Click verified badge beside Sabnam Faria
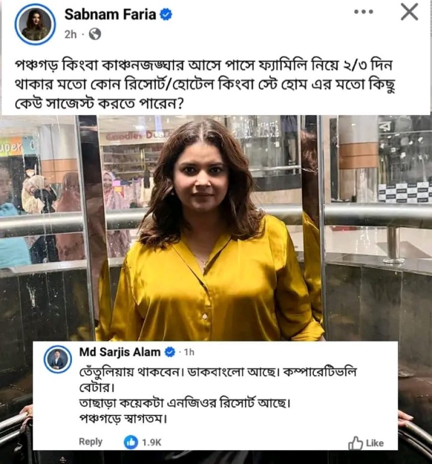 pos(166,14)
